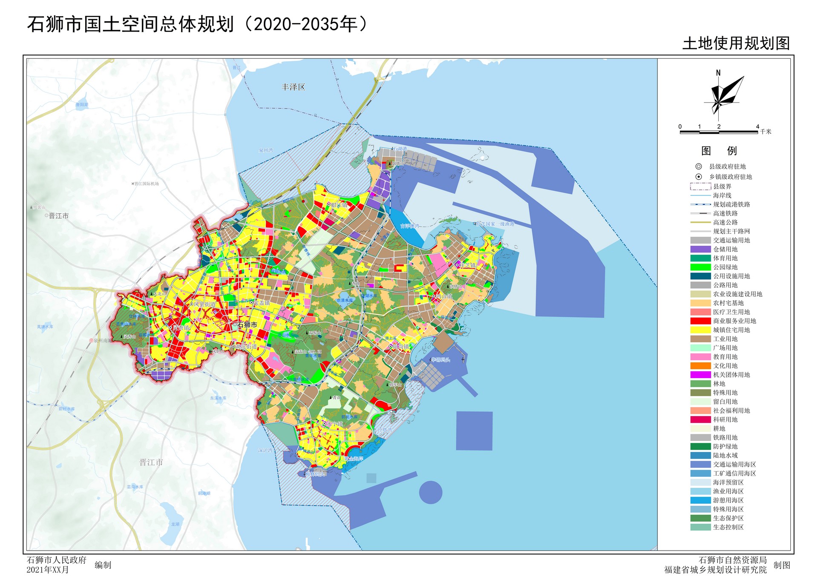Viewport: 818px width, 577px height.
Task: Select the magenta 机关团体用地 legend swatch
Action: coord(700,375)
